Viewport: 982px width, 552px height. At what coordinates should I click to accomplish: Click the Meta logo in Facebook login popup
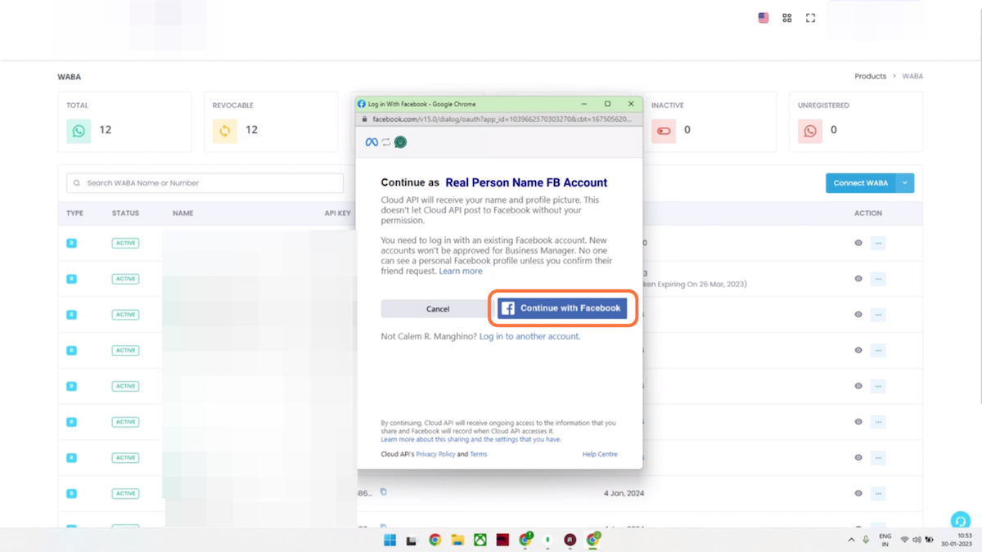[372, 142]
